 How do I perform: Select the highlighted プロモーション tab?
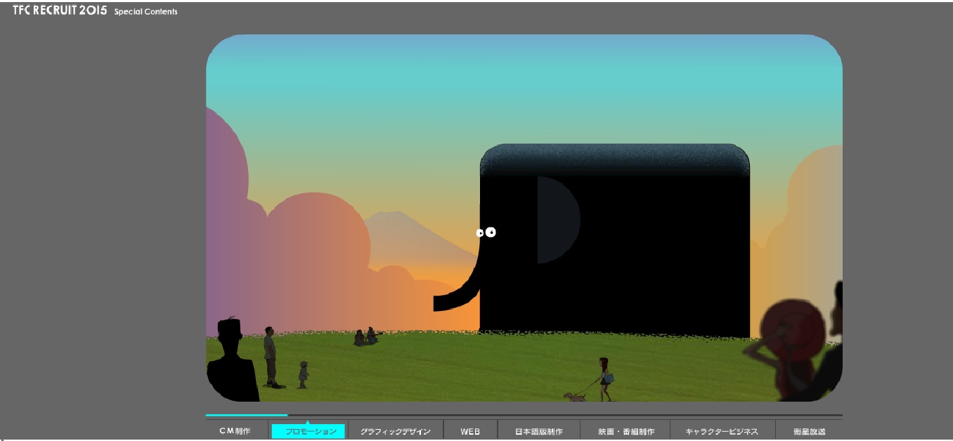point(309,431)
